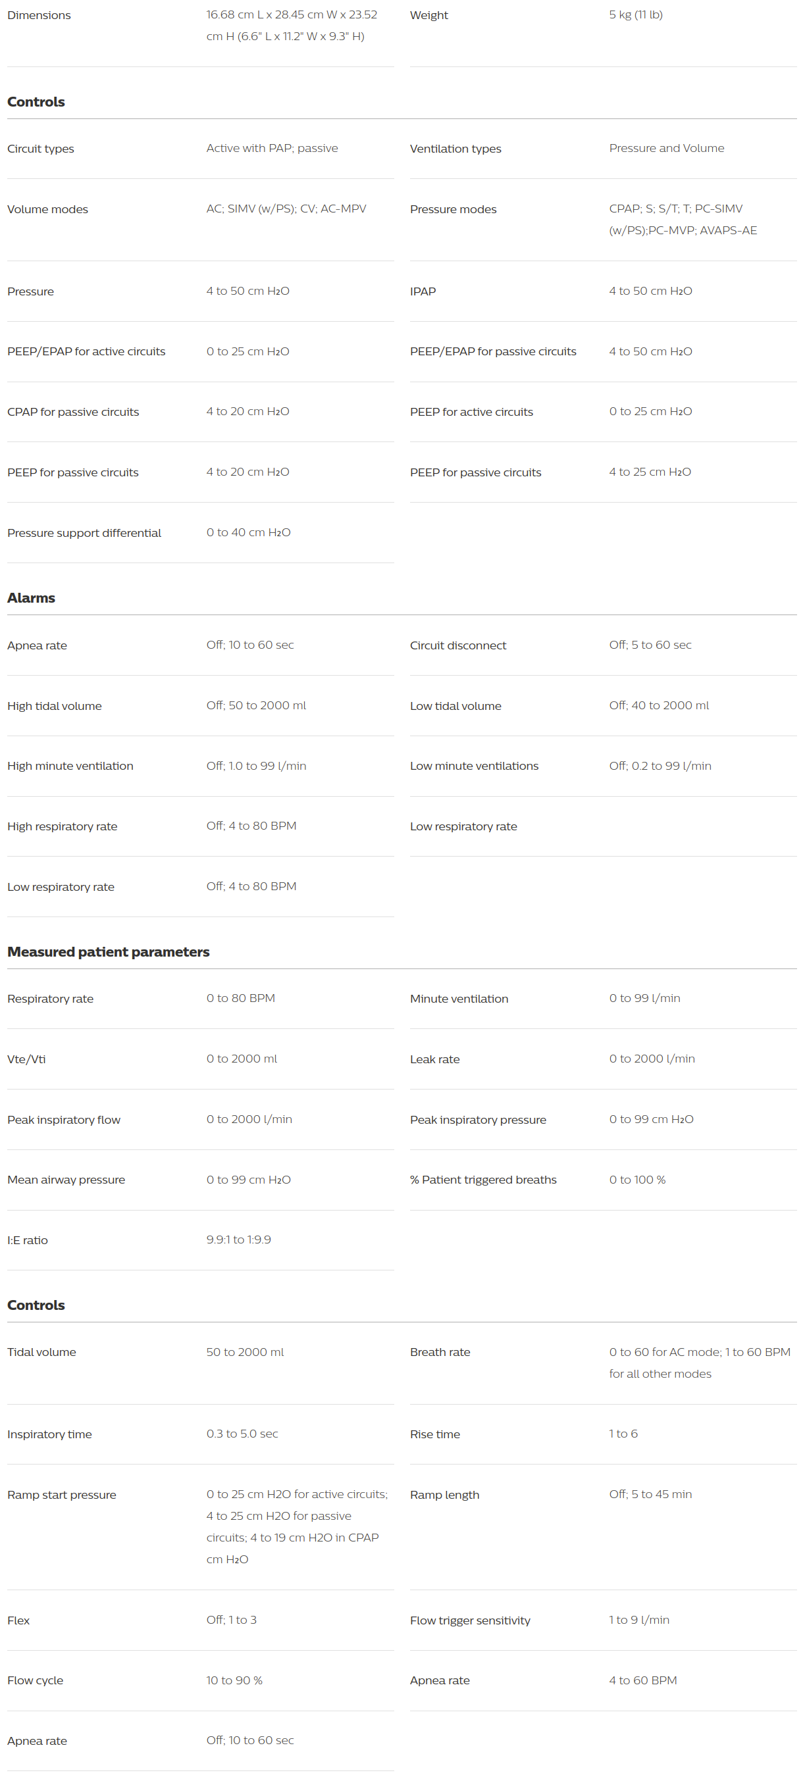Click Measured patient parameters heading

pos(108,952)
